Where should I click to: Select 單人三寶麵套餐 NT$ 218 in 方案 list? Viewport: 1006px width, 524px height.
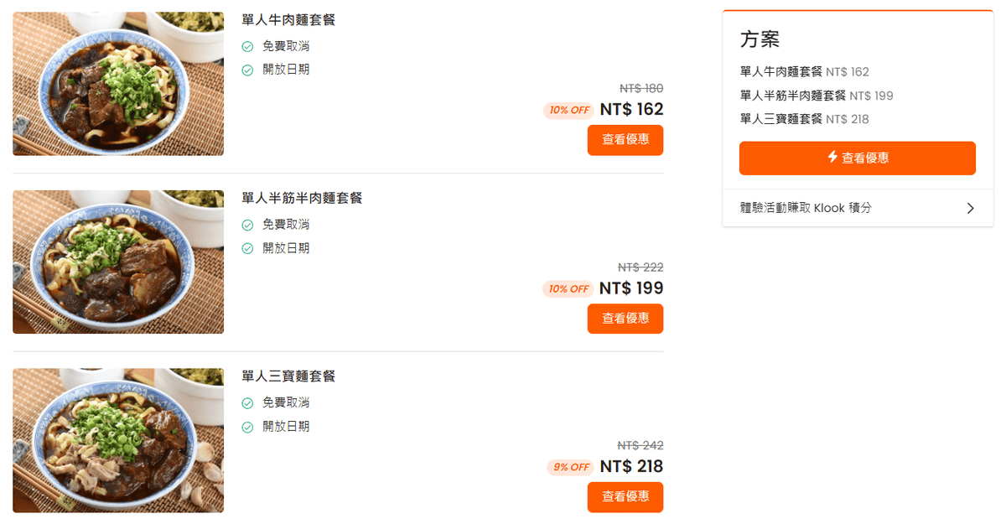click(804, 119)
